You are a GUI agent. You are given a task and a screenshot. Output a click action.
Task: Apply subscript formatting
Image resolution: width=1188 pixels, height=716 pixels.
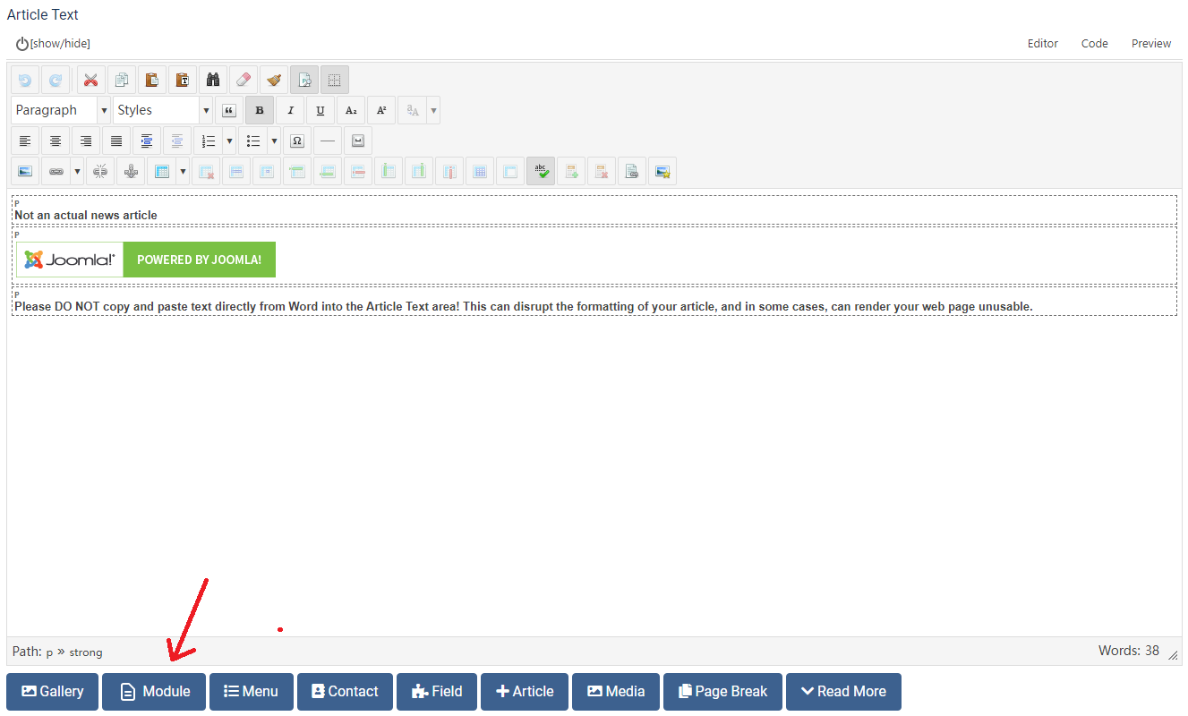pos(351,111)
